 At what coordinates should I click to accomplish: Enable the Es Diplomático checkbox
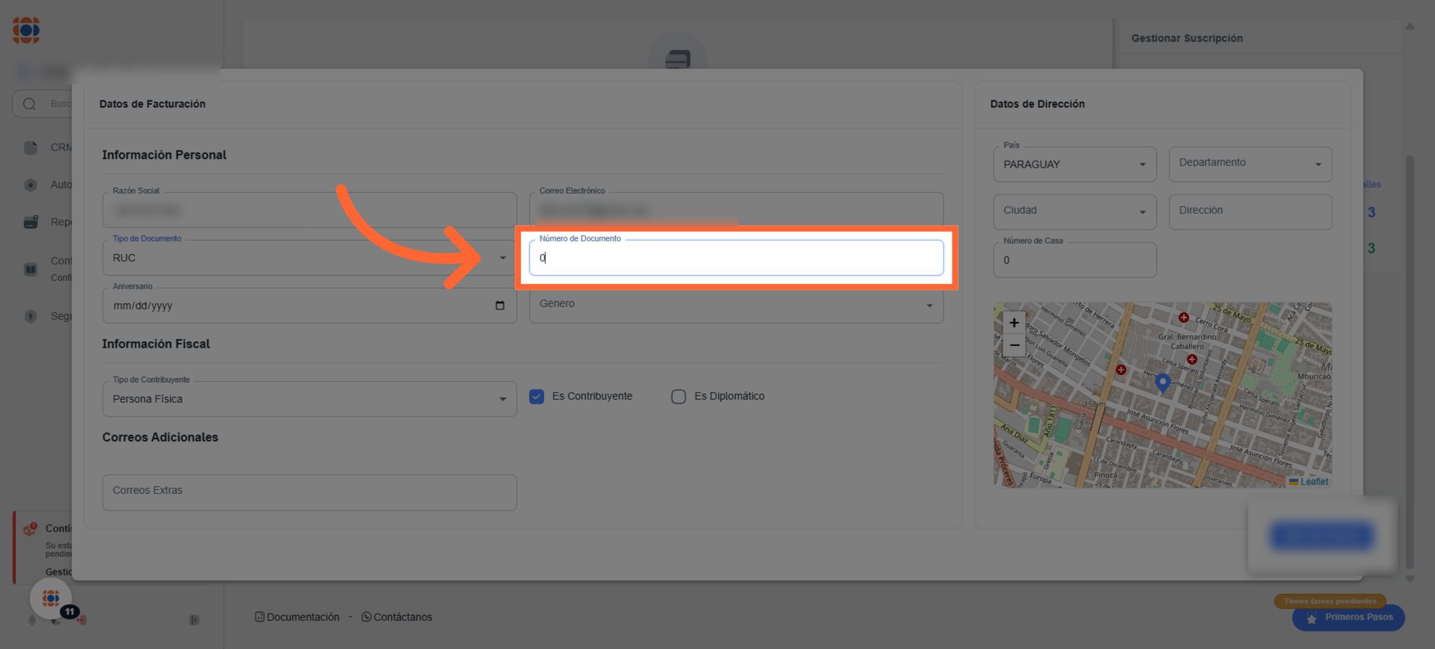(x=678, y=397)
